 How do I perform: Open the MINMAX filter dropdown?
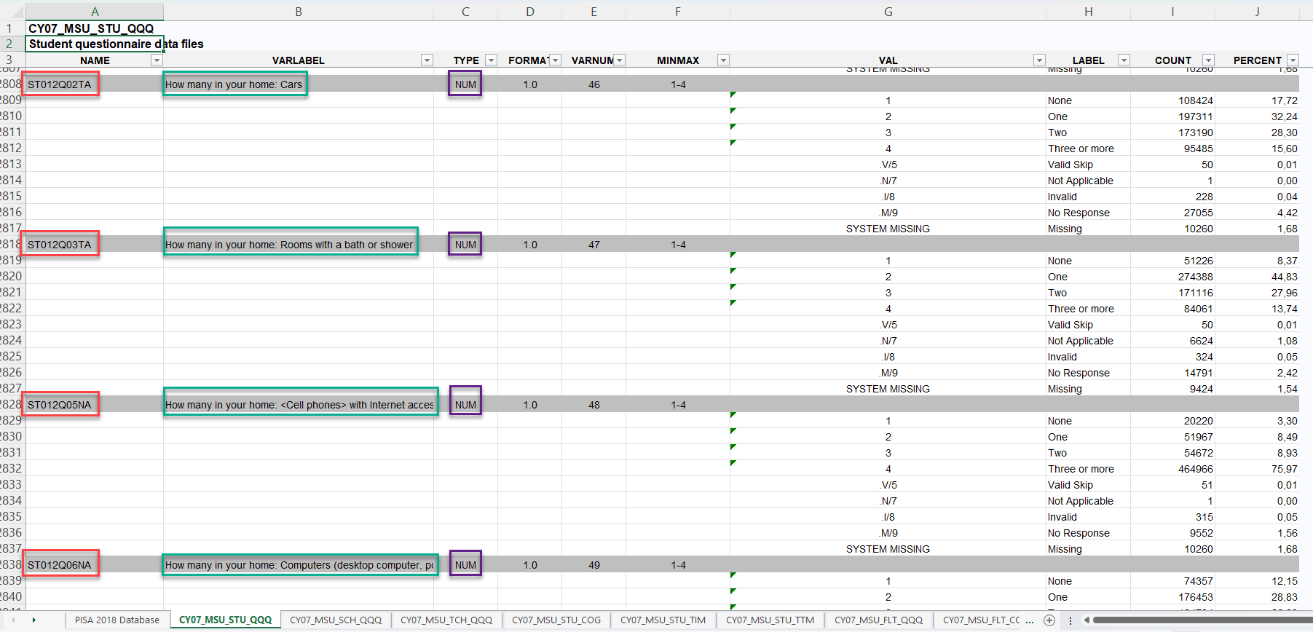click(723, 60)
